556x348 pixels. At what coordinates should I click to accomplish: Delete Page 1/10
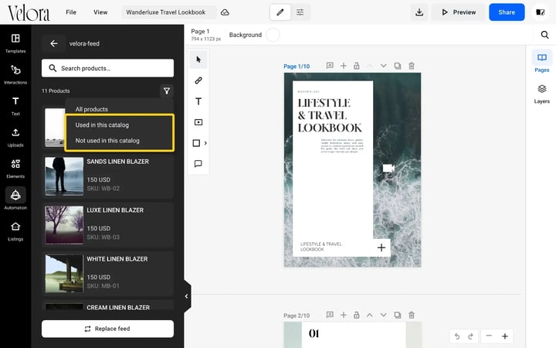click(x=412, y=66)
